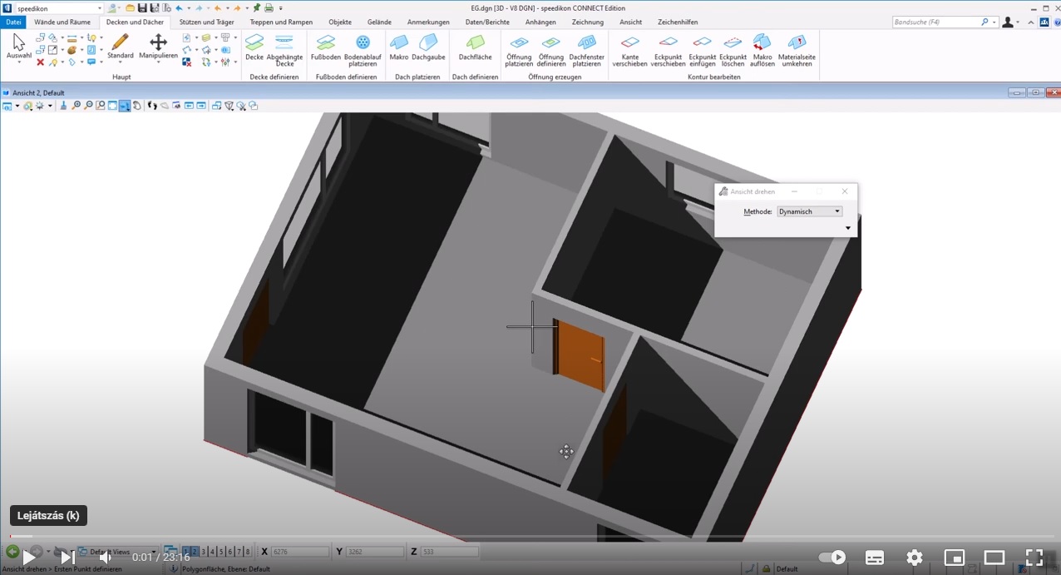
Task: Select the Decke ceiling tool
Action: pyautogui.click(x=254, y=47)
